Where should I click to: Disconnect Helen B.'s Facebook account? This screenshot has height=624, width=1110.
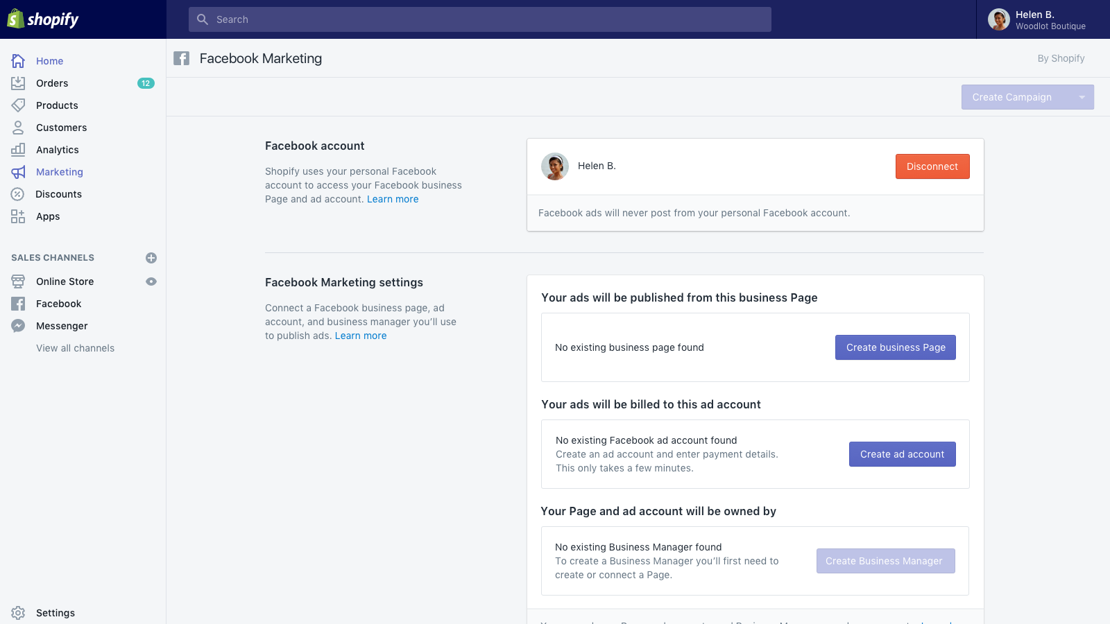click(x=932, y=166)
